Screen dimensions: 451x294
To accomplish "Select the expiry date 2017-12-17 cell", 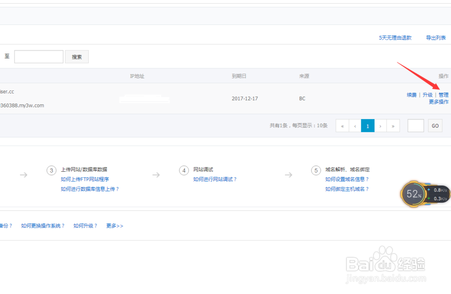I will tap(245, 98).
